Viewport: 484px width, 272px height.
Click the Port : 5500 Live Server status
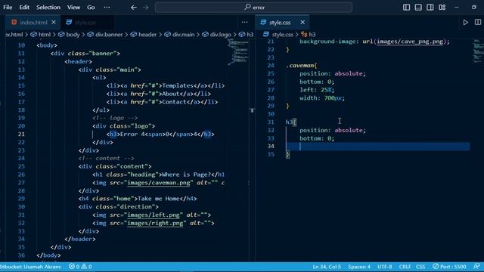[x=449, y=267]
